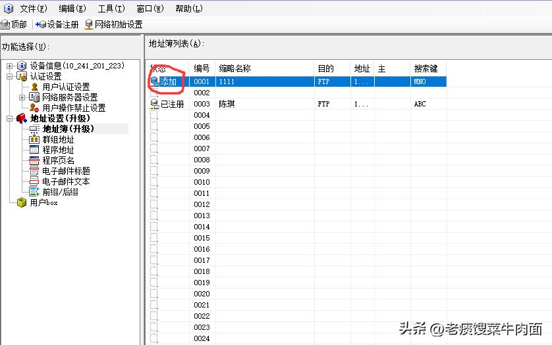Click the ABC search key cell
Viewport: 552px width, 345px height.
click(420, 104)
